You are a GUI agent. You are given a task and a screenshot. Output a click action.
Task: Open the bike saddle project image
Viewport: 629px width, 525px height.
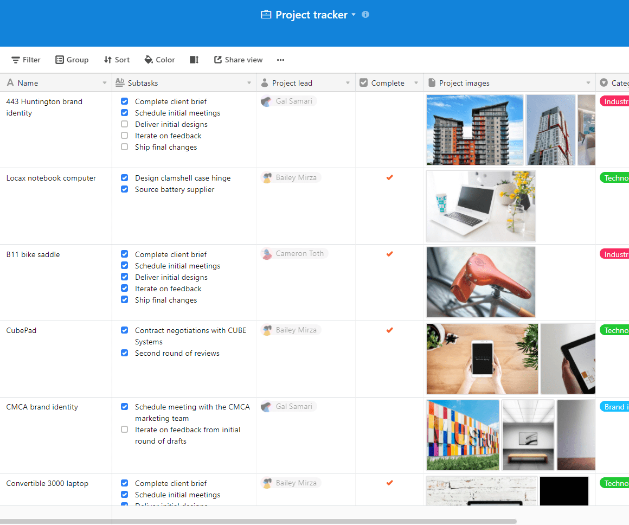pyautogui.click(x=481, y=282)
